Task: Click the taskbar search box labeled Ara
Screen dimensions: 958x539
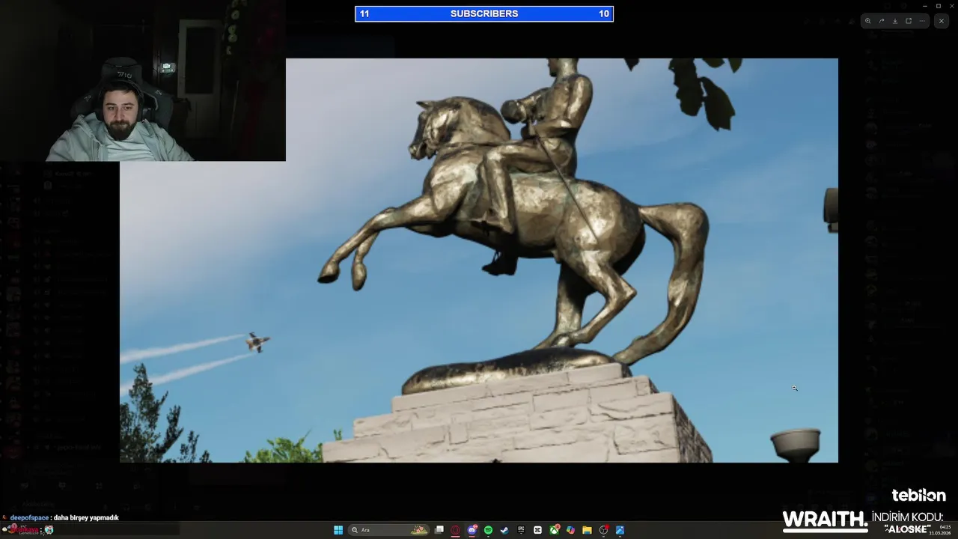Action: click(x=388, y=530)
